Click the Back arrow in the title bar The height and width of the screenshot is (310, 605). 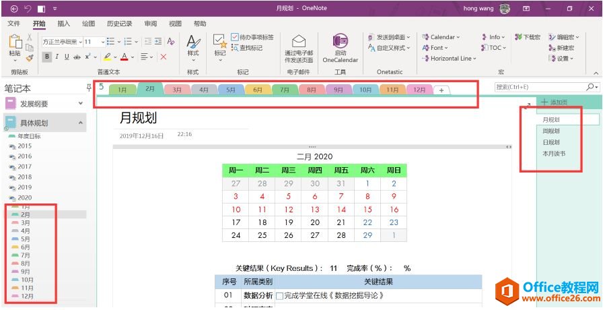click(x=14, y=8)
